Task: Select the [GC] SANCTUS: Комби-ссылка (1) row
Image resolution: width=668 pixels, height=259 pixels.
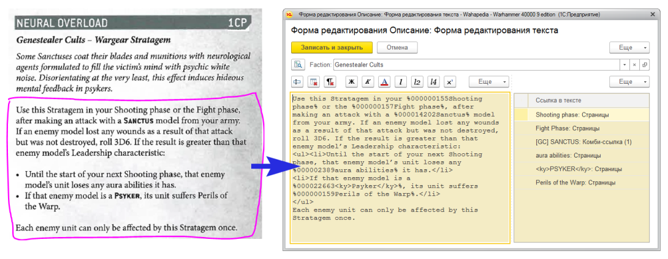Action: (582, 141)
